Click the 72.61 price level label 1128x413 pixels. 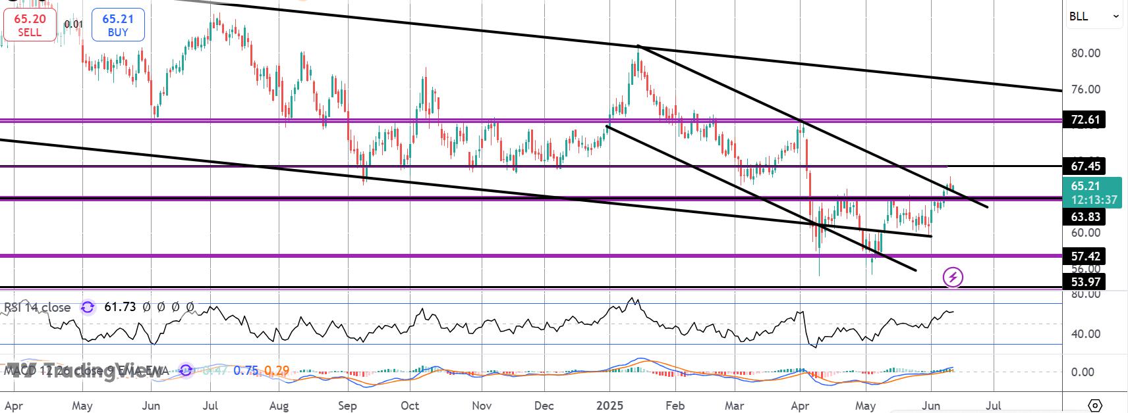point(1085,120)
